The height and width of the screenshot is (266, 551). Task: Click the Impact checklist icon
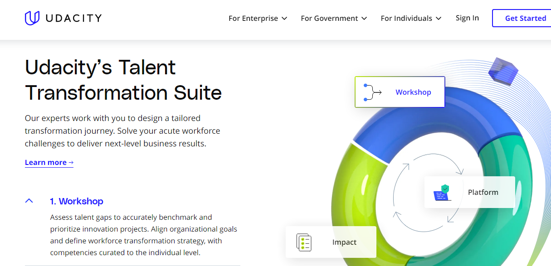tap(303, 242)
